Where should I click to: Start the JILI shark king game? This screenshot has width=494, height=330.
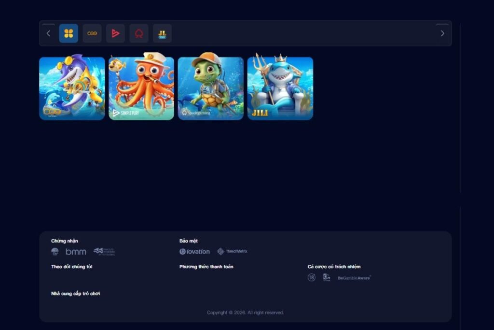point(280,88)
